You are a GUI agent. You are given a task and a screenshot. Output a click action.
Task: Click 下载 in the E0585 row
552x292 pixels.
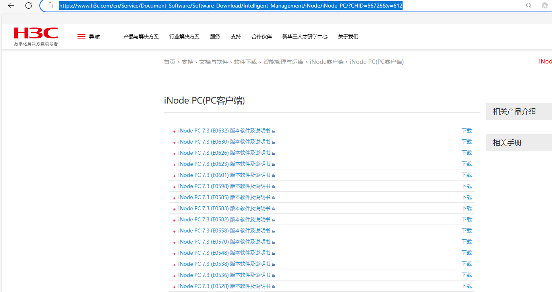pyautogui.click(x=467, y=197)
